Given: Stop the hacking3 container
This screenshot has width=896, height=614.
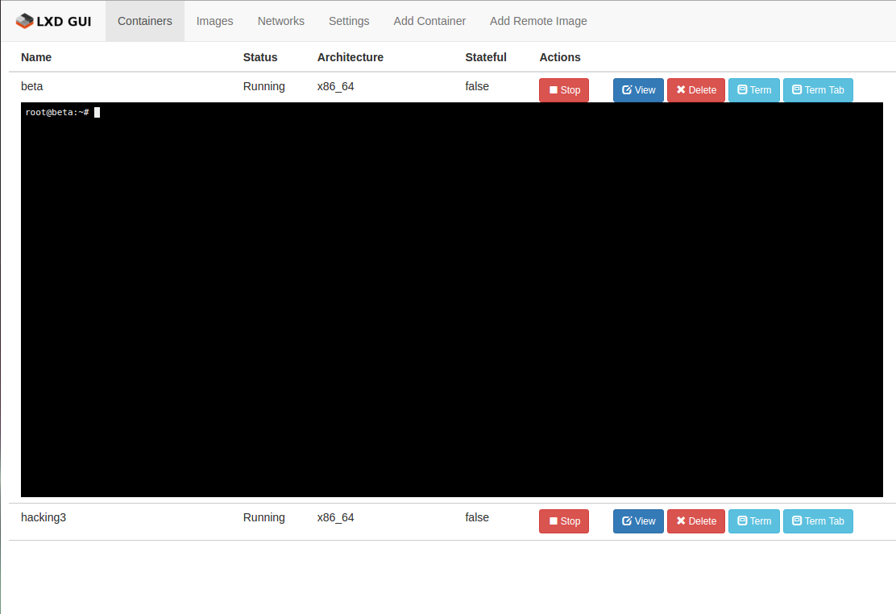Looking at the screenshot, I should click(x=563, y=521).
